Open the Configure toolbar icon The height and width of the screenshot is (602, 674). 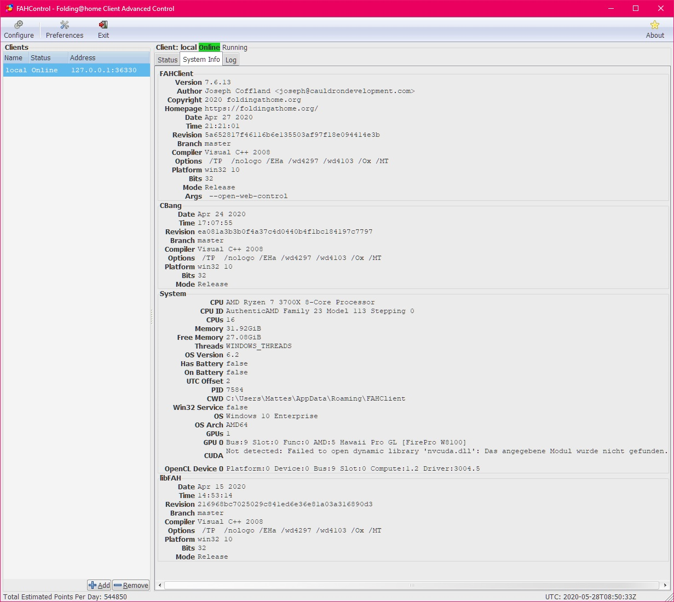tap(19, 30)
